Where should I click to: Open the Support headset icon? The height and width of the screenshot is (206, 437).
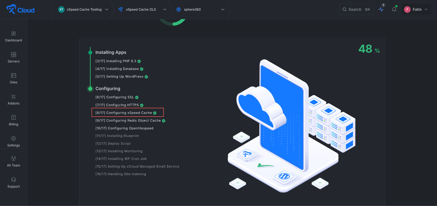(13, 180)
